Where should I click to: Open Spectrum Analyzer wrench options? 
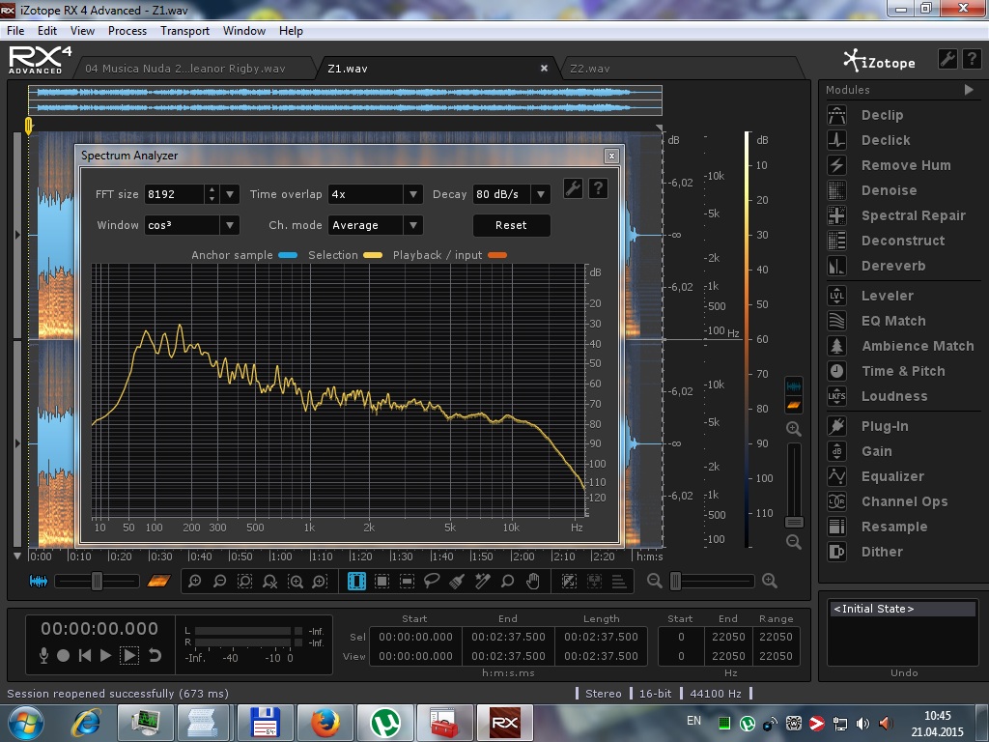click(573, 188)
